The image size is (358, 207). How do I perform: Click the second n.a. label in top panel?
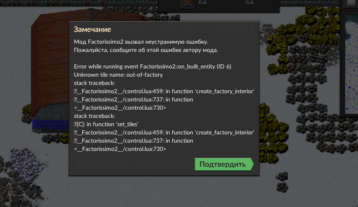tap(250, 2)
